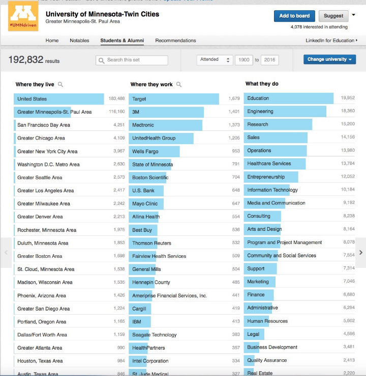Image resolution: width=366 pixels, height=376 pixels.
Task: Filter by UnitedHealth Group employer
Action: click(185, 138)
